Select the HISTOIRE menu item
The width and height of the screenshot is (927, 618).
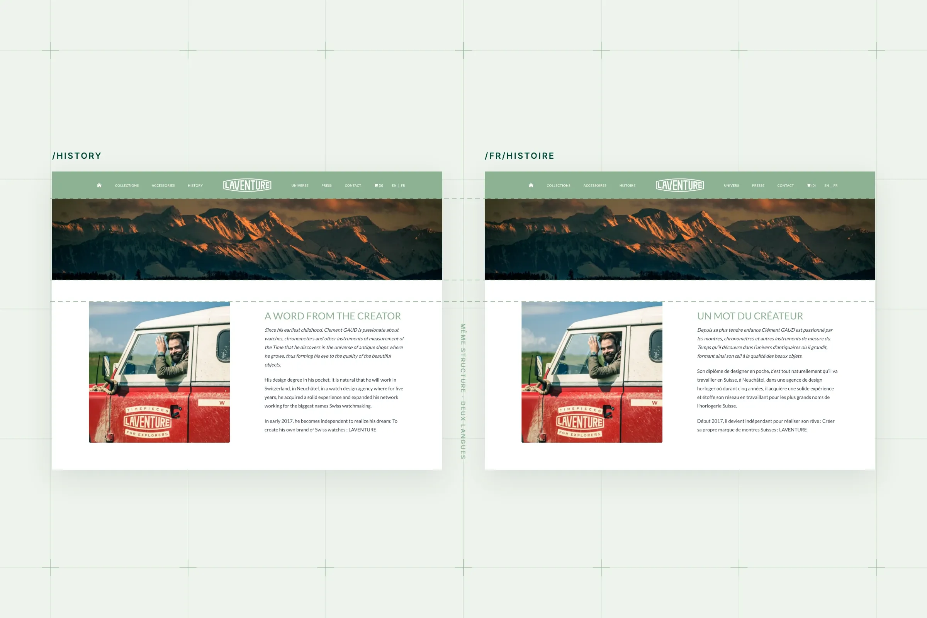[x=627, y=186]
